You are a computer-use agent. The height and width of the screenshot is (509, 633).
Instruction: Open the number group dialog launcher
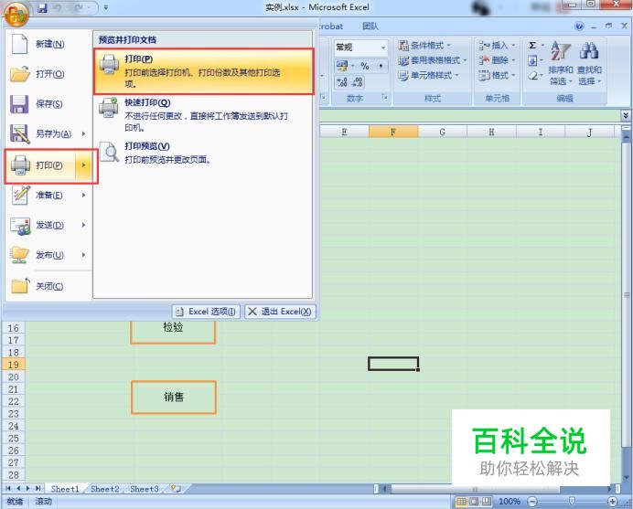[x=385, y=97]
